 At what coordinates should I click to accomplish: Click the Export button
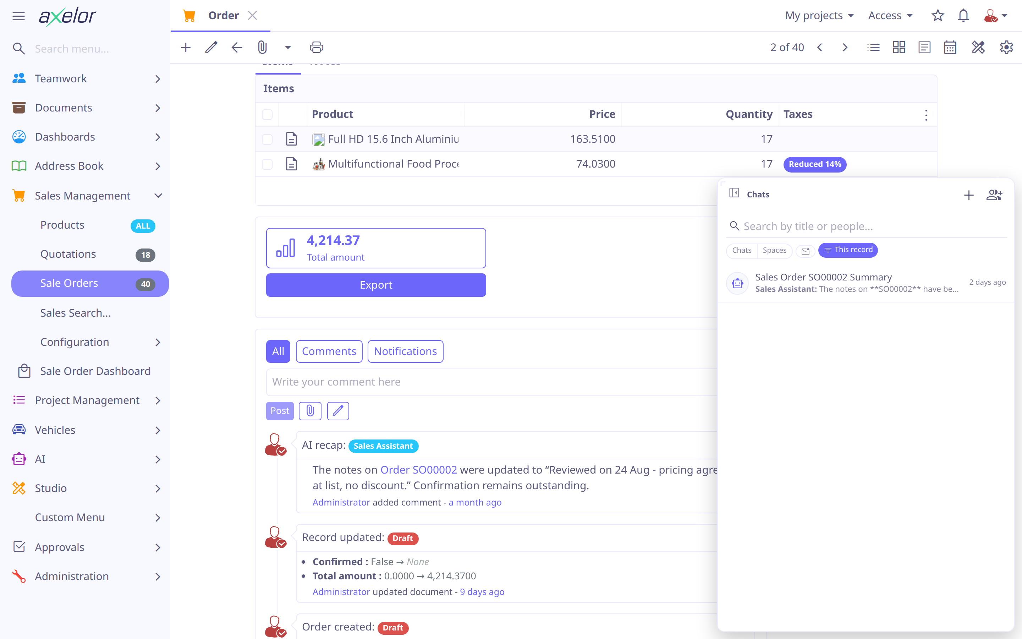tap(376, 285)
